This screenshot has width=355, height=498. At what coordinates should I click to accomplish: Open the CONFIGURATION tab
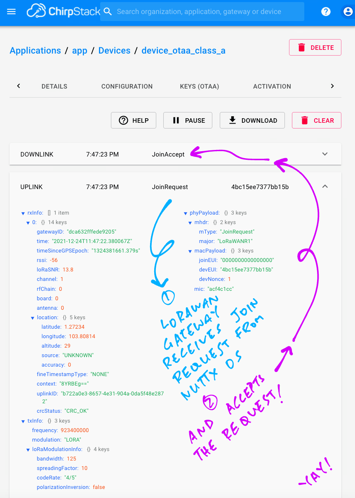point(127,87)
